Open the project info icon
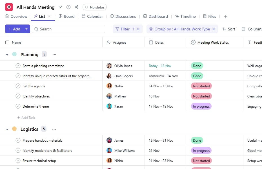 point(68,7)
